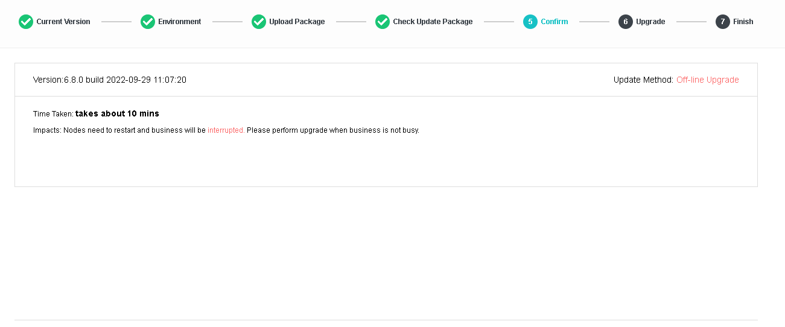
Task: Click the step 7 circle icon
Action: coord(723,22)
